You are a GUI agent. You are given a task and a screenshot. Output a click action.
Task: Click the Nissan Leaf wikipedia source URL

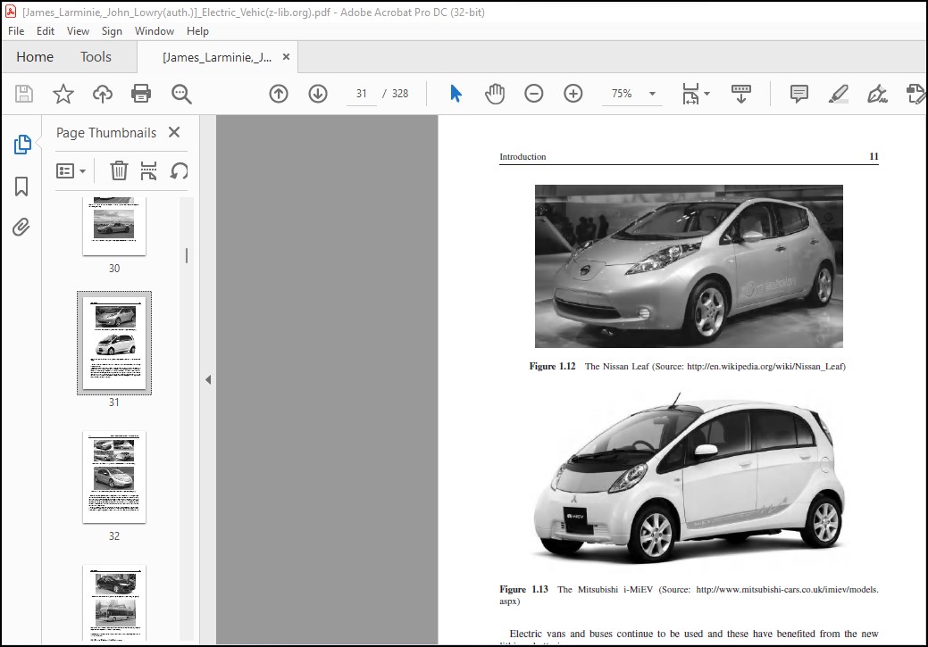coord(765,366)
